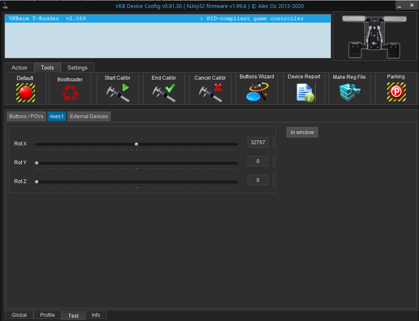Screen dimensions: 419x321
Task: Select the Axes1 tab
Action: coord(57,116)
